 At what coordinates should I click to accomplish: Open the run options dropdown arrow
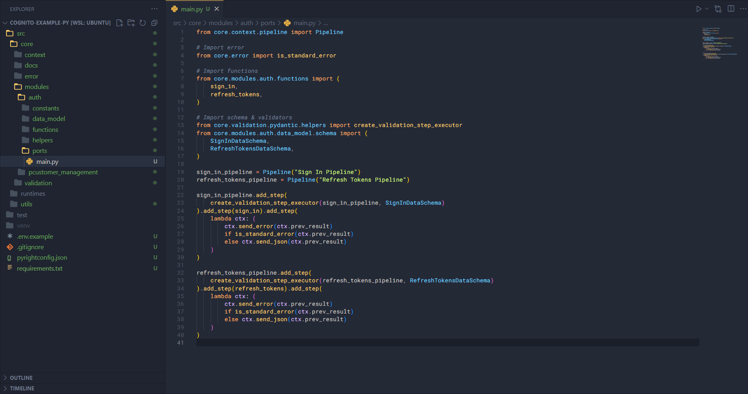click(707, 9)
